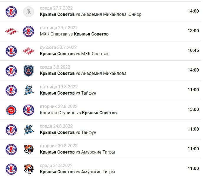Click the Капитан Ступино team logo
This screenshot has height=179, width=206.
11,110
